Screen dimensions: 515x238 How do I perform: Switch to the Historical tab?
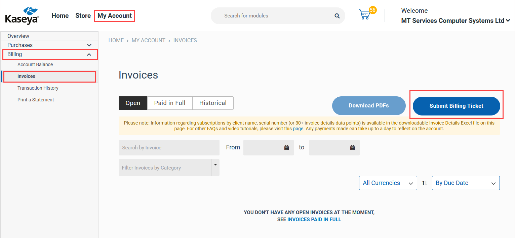(213, 103)
